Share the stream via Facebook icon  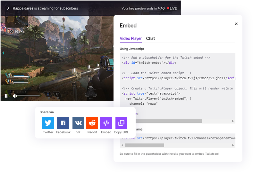(x=63, y=123)
